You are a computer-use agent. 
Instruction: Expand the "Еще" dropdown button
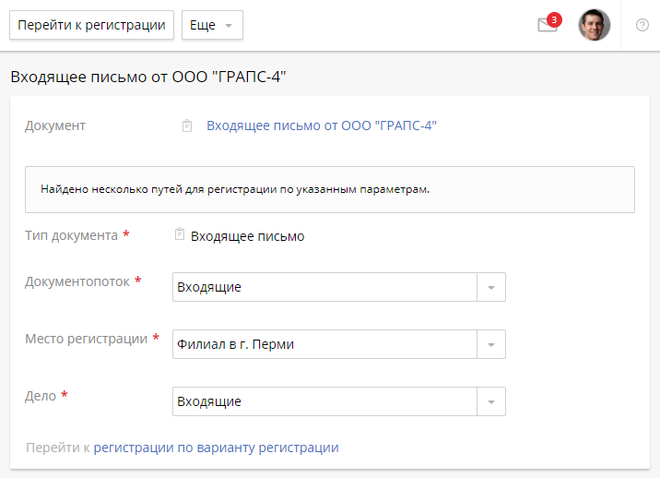[x=212, y=25]
